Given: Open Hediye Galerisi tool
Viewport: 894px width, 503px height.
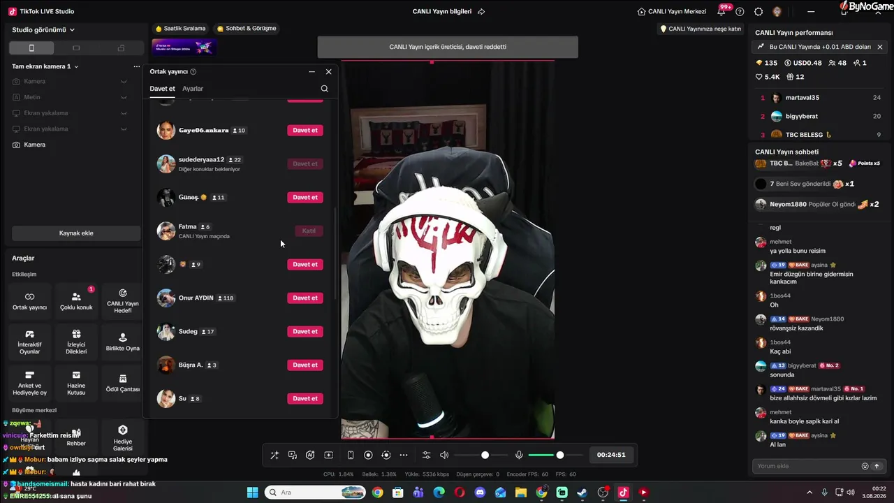Looking at the screenshot, I should (x=123, y=438).
